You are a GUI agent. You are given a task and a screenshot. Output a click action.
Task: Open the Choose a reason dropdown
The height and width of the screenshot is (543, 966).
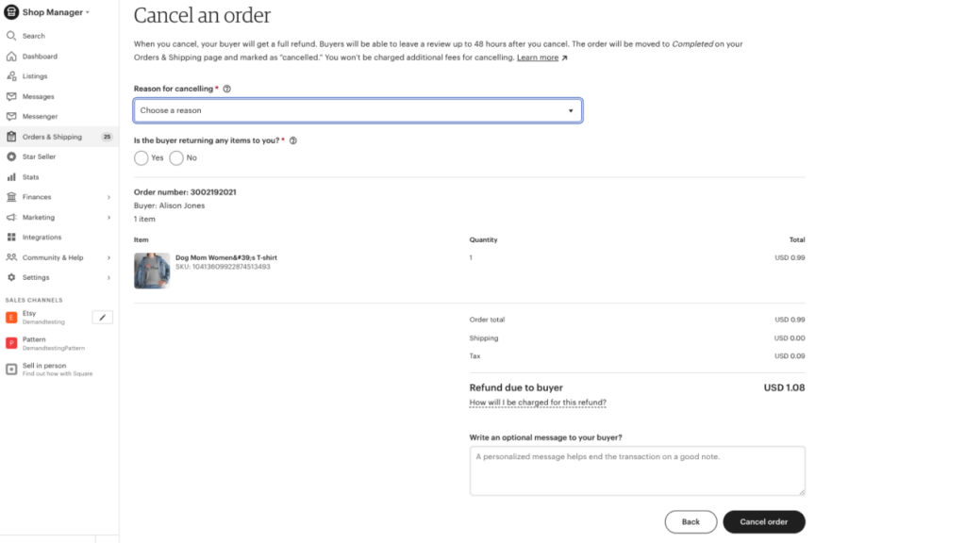(357, 110)
